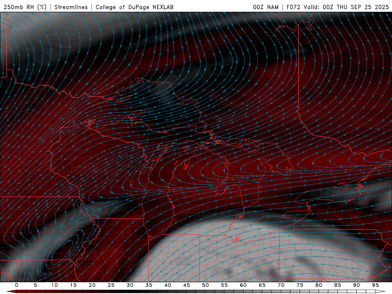Click the colorbar label "55"
Viewport: 392px width, 294px height.
(x=224, y=285)
